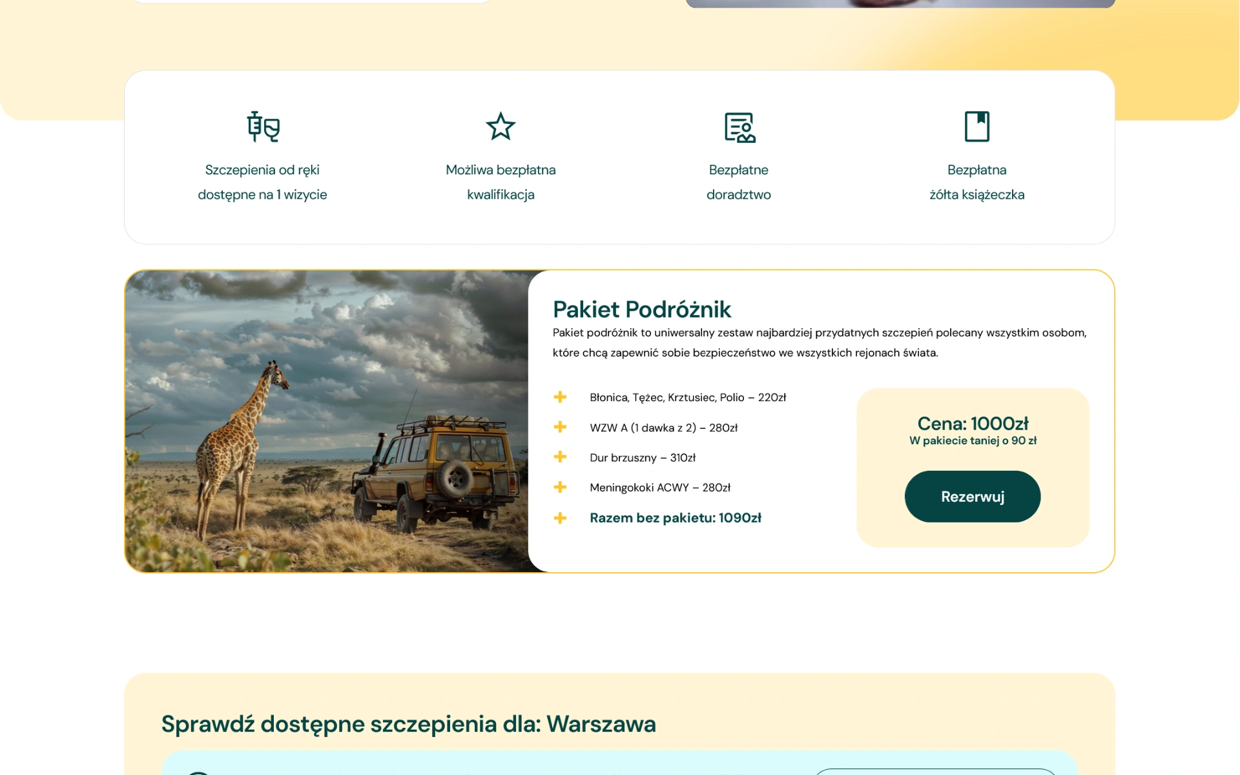Click the plus icon beside Meningokoki ACWY

pyautogui.click(x=560, y=487)
